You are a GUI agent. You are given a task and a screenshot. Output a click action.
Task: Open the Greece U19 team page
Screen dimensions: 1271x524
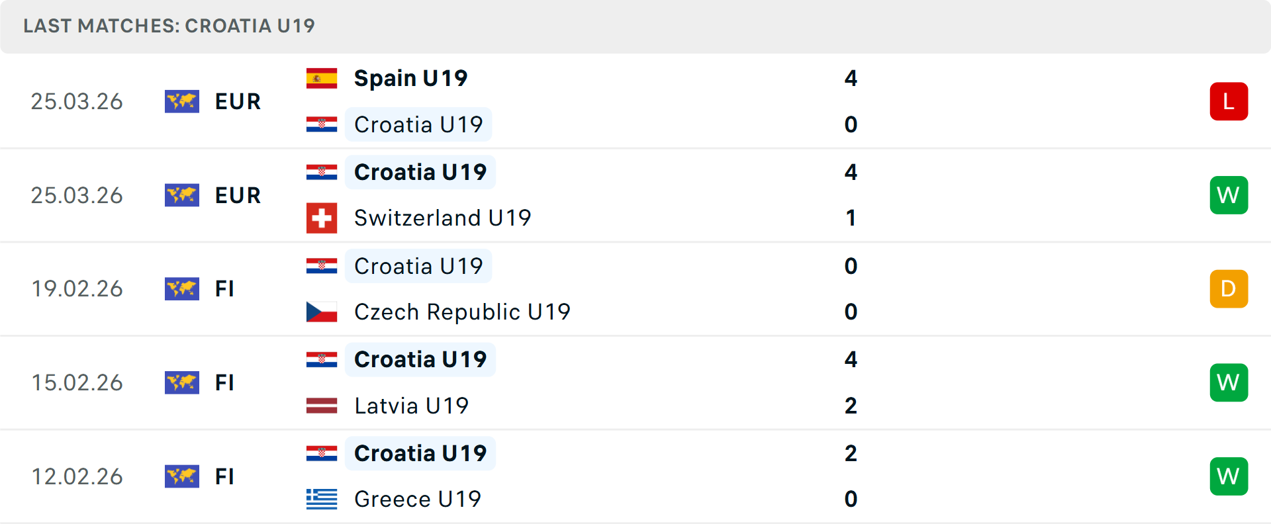coord(418,500)
